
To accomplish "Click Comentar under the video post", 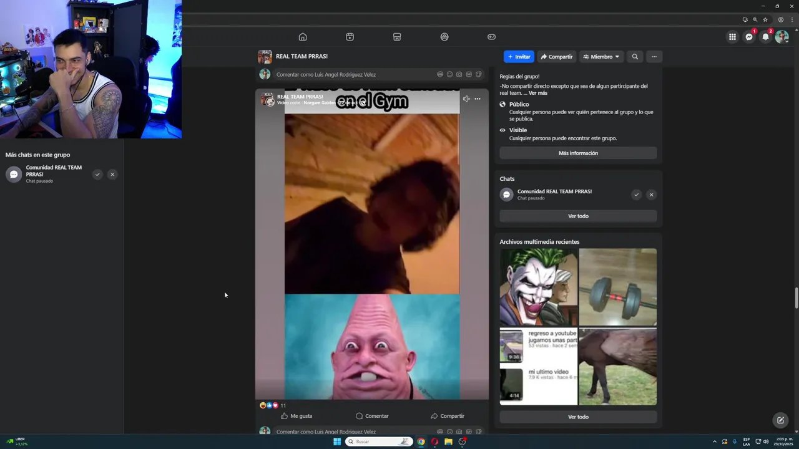I will pyautogui.click(x=372, y=416).
